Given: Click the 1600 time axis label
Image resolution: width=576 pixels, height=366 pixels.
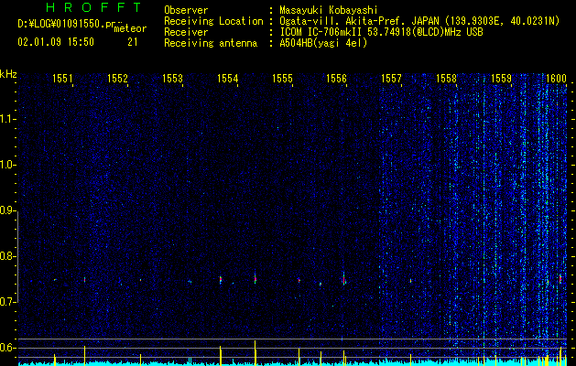Looking at the screenshot, I should [556, 78].
